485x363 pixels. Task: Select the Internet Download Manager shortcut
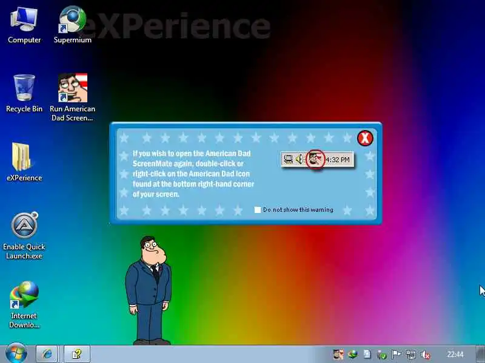24,305
